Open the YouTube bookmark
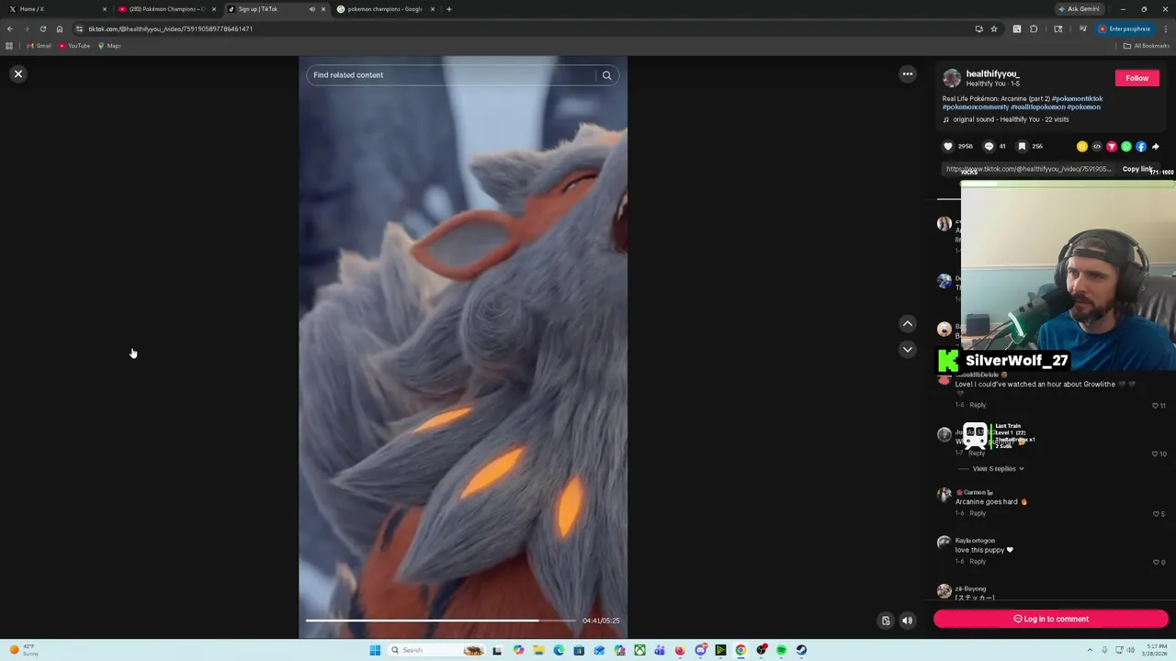Screen dimensions: 1176x661 click(x=74, y=46)
